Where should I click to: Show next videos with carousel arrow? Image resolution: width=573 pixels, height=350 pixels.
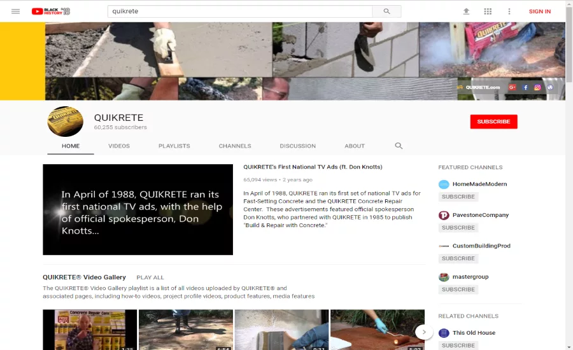tap(424, 332)
